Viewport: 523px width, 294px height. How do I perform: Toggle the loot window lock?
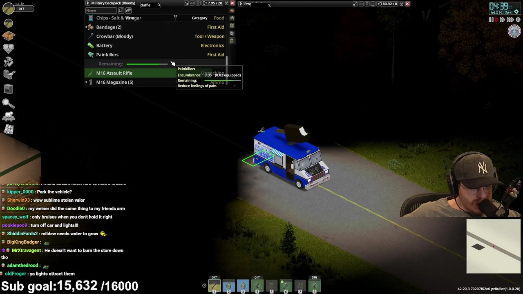click(x=401, y=4)
